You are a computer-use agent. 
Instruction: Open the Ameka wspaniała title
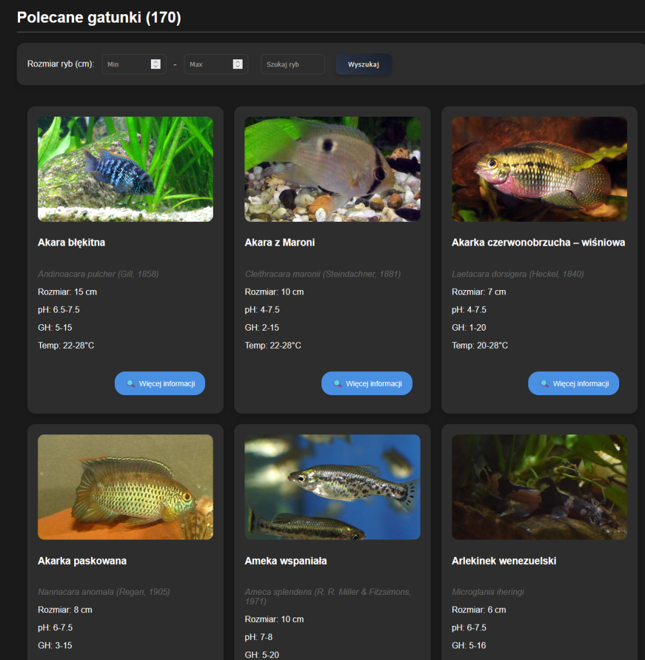286,561
